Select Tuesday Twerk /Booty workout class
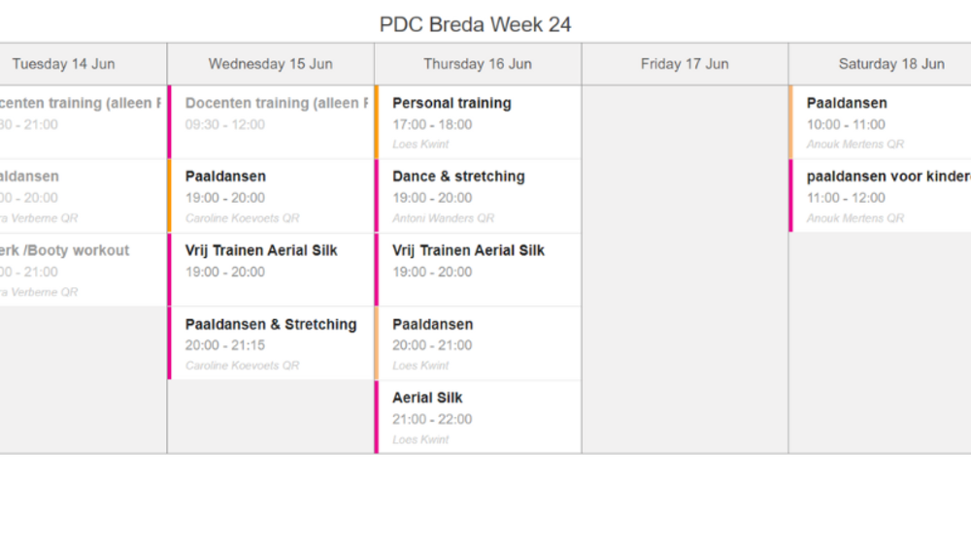The image size is (971, 548). [x=83, y=270]
